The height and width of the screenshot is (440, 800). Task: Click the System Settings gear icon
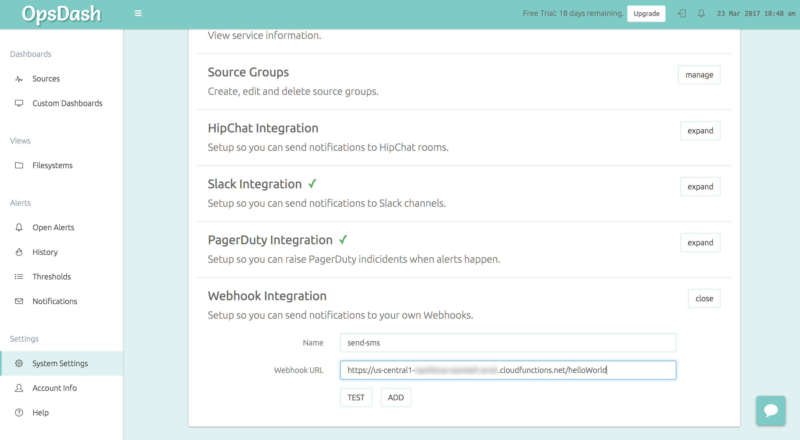point(19,363)
